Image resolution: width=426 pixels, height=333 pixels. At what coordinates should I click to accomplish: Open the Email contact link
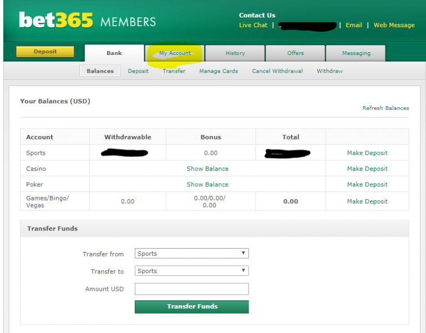[x=354, y=26]
